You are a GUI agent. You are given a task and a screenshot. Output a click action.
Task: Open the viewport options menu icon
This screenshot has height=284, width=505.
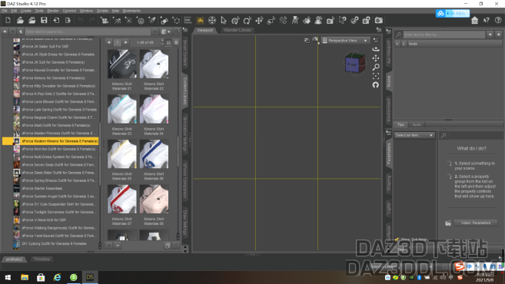tap(376, 40)
